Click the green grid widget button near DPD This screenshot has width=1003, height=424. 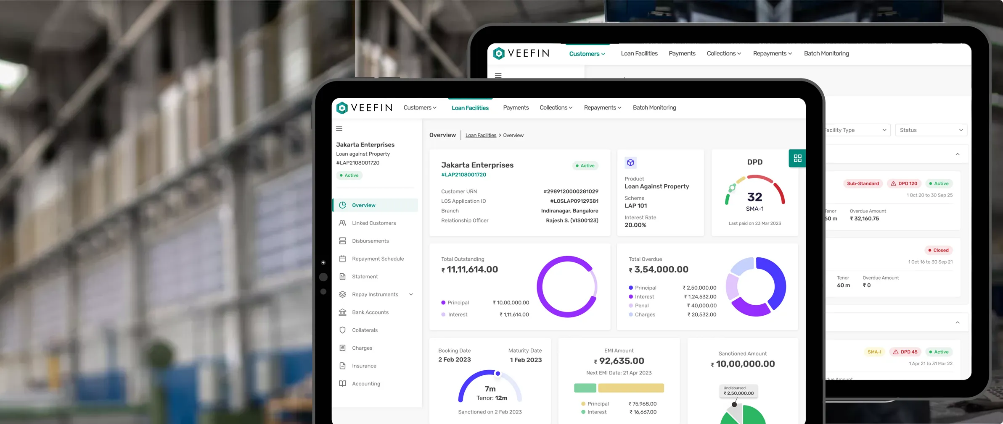pyautogui.click(x=797, y=158)
